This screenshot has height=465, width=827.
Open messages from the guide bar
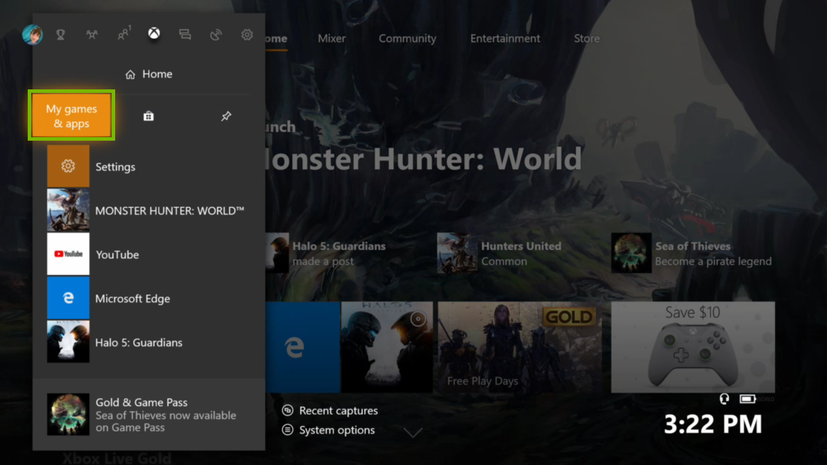(185, 34)
